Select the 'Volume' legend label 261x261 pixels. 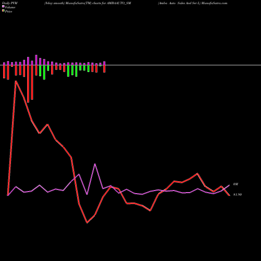coord(10,7)
